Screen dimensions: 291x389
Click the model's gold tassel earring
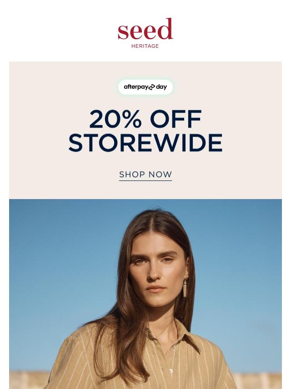click(185, 287)
